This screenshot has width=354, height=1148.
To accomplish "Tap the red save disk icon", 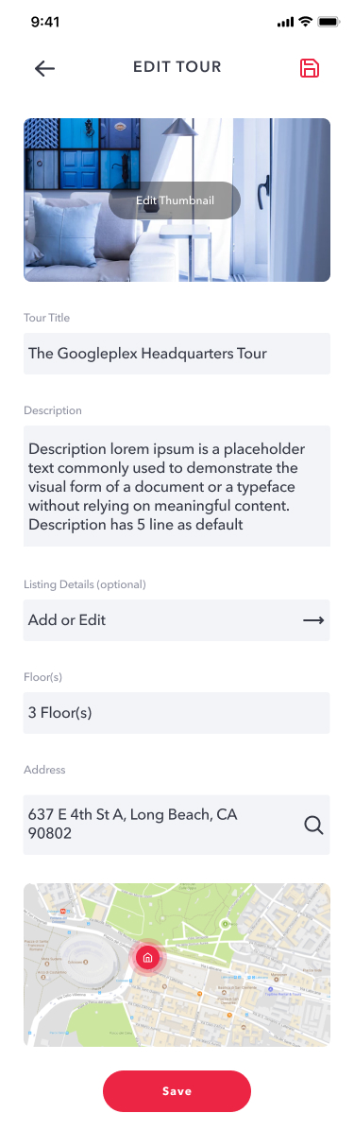I will [310, 68].
